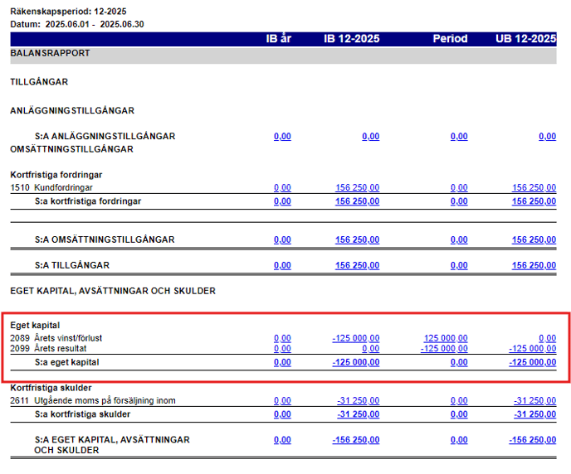Click Period value for account 1510 Kundfordringar
Screen dimensions: 571x474
pos(459,188)
